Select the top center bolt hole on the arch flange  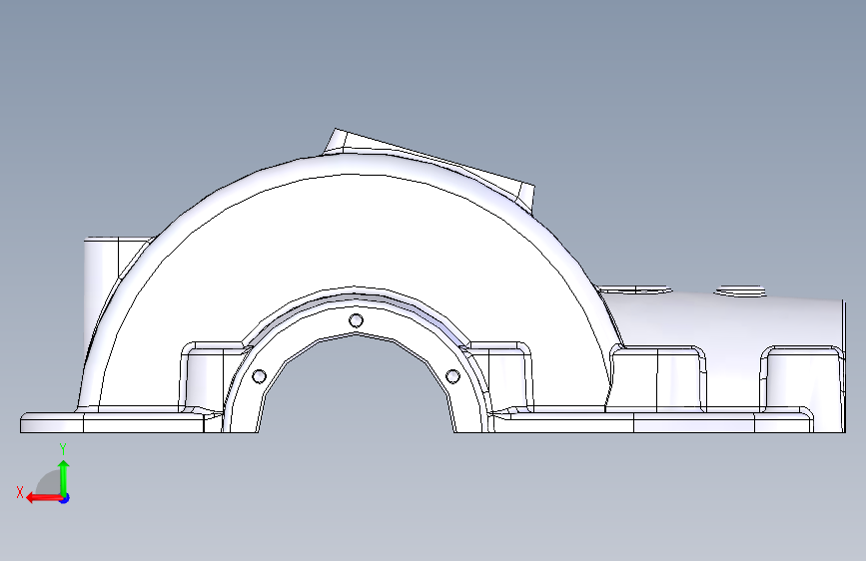(x=357, y=320)
